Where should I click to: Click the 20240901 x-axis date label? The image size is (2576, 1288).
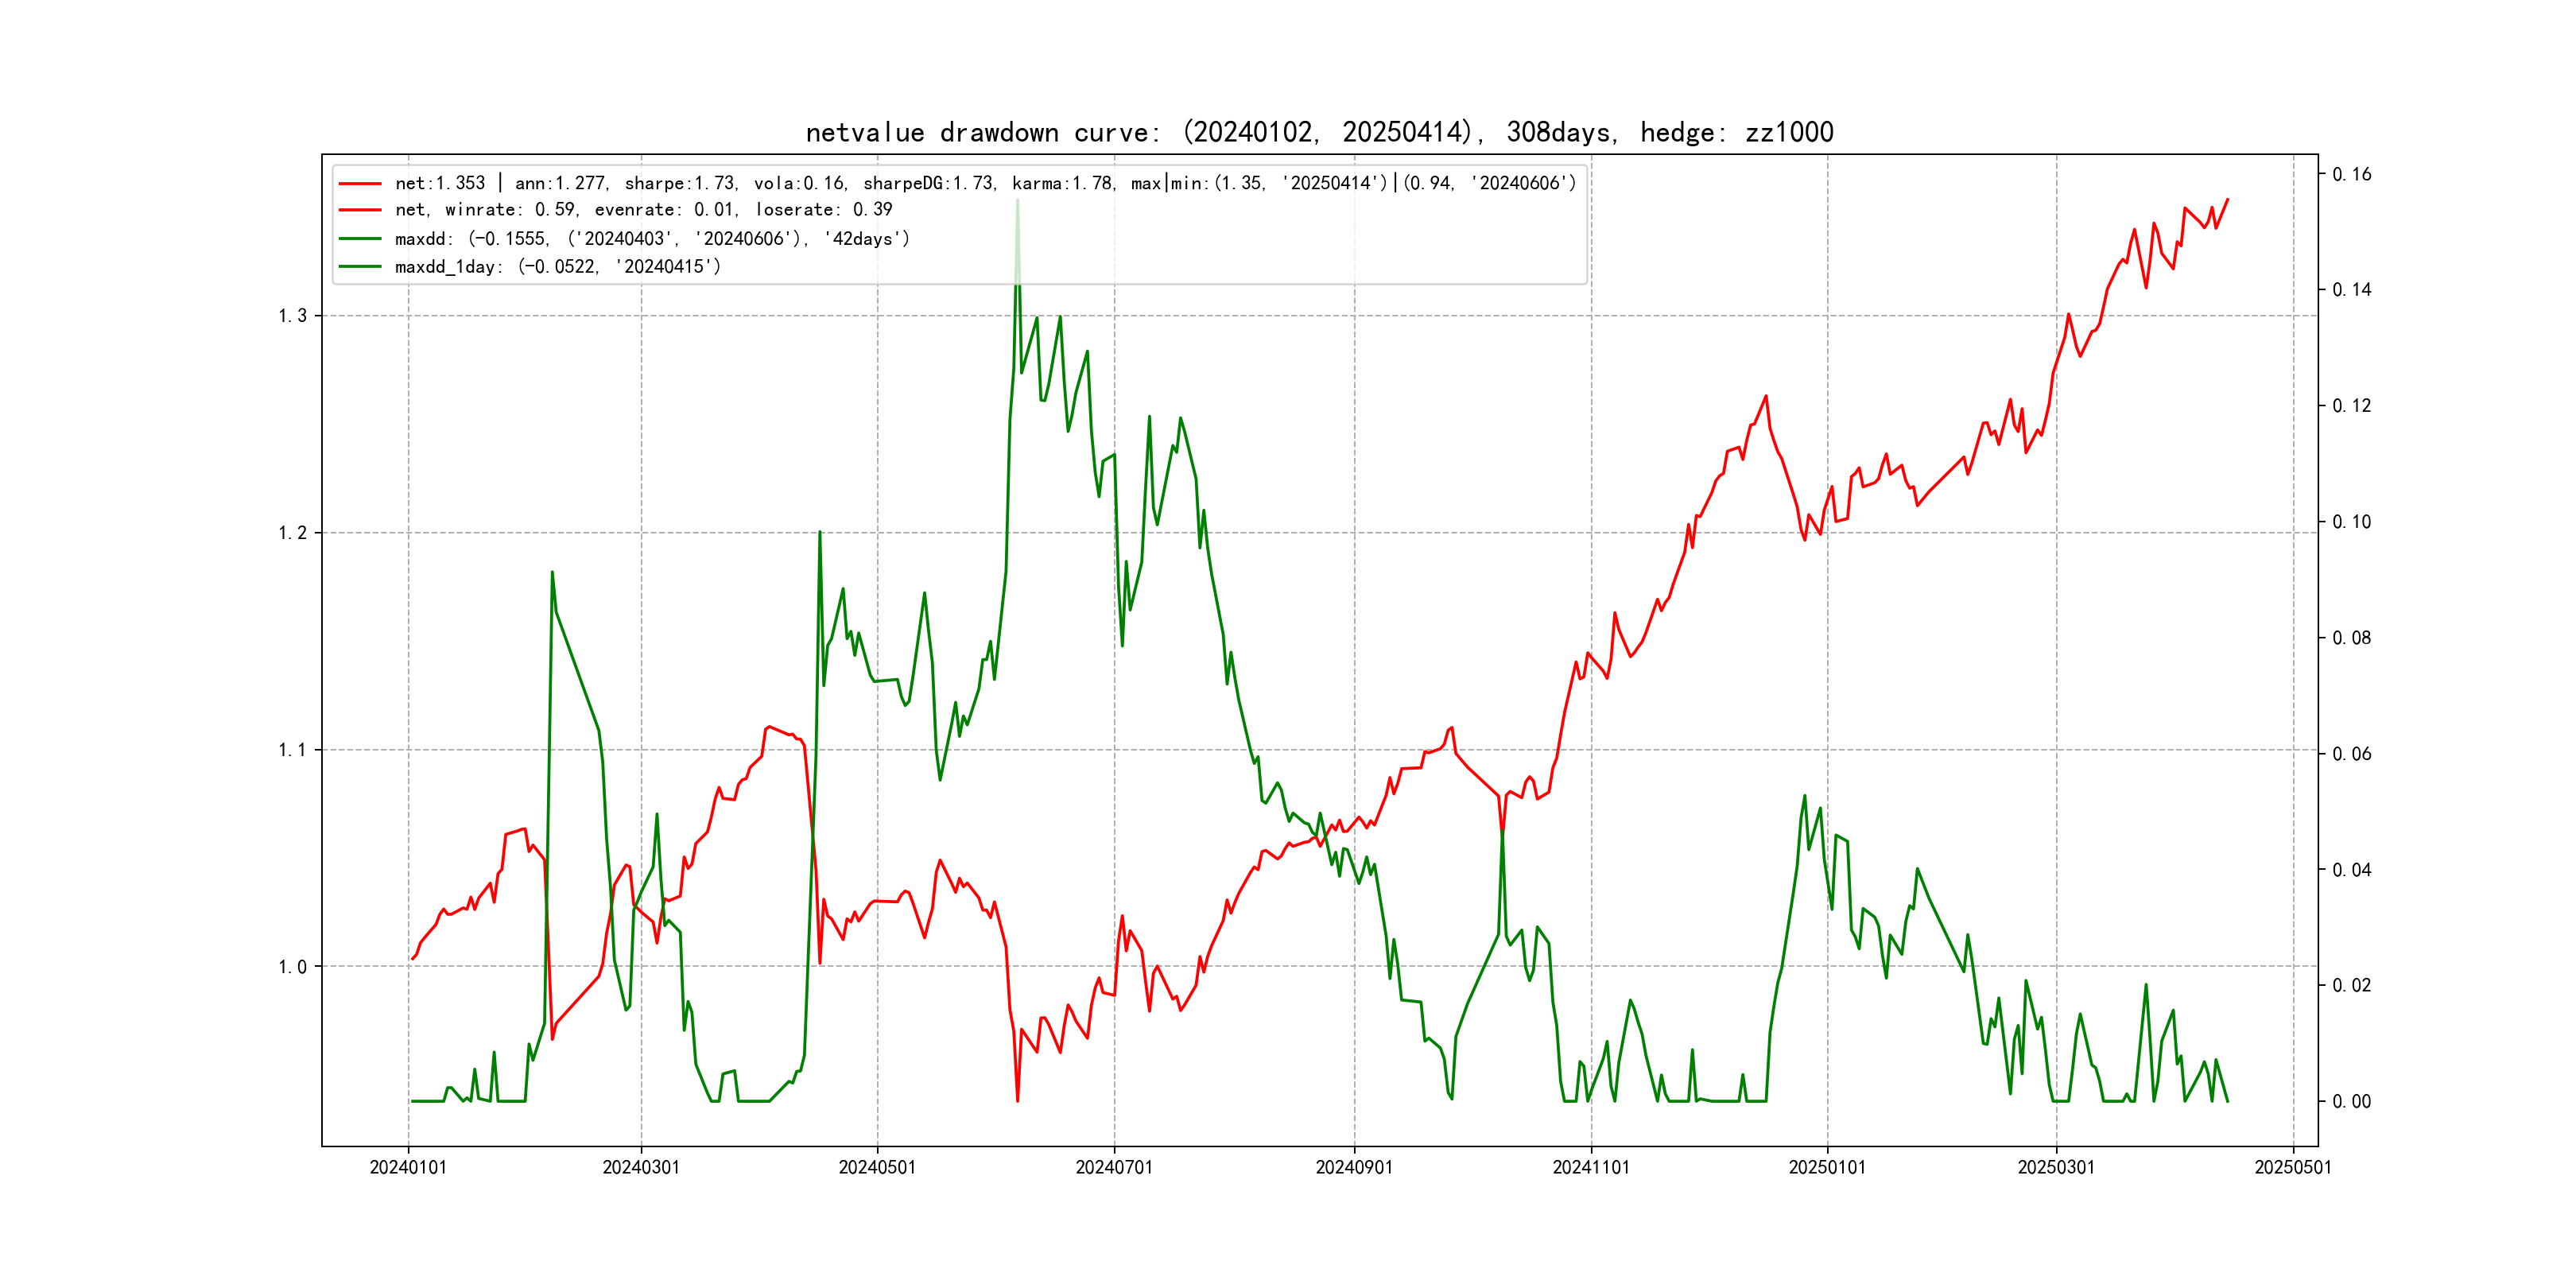tap(1354, 1168)
